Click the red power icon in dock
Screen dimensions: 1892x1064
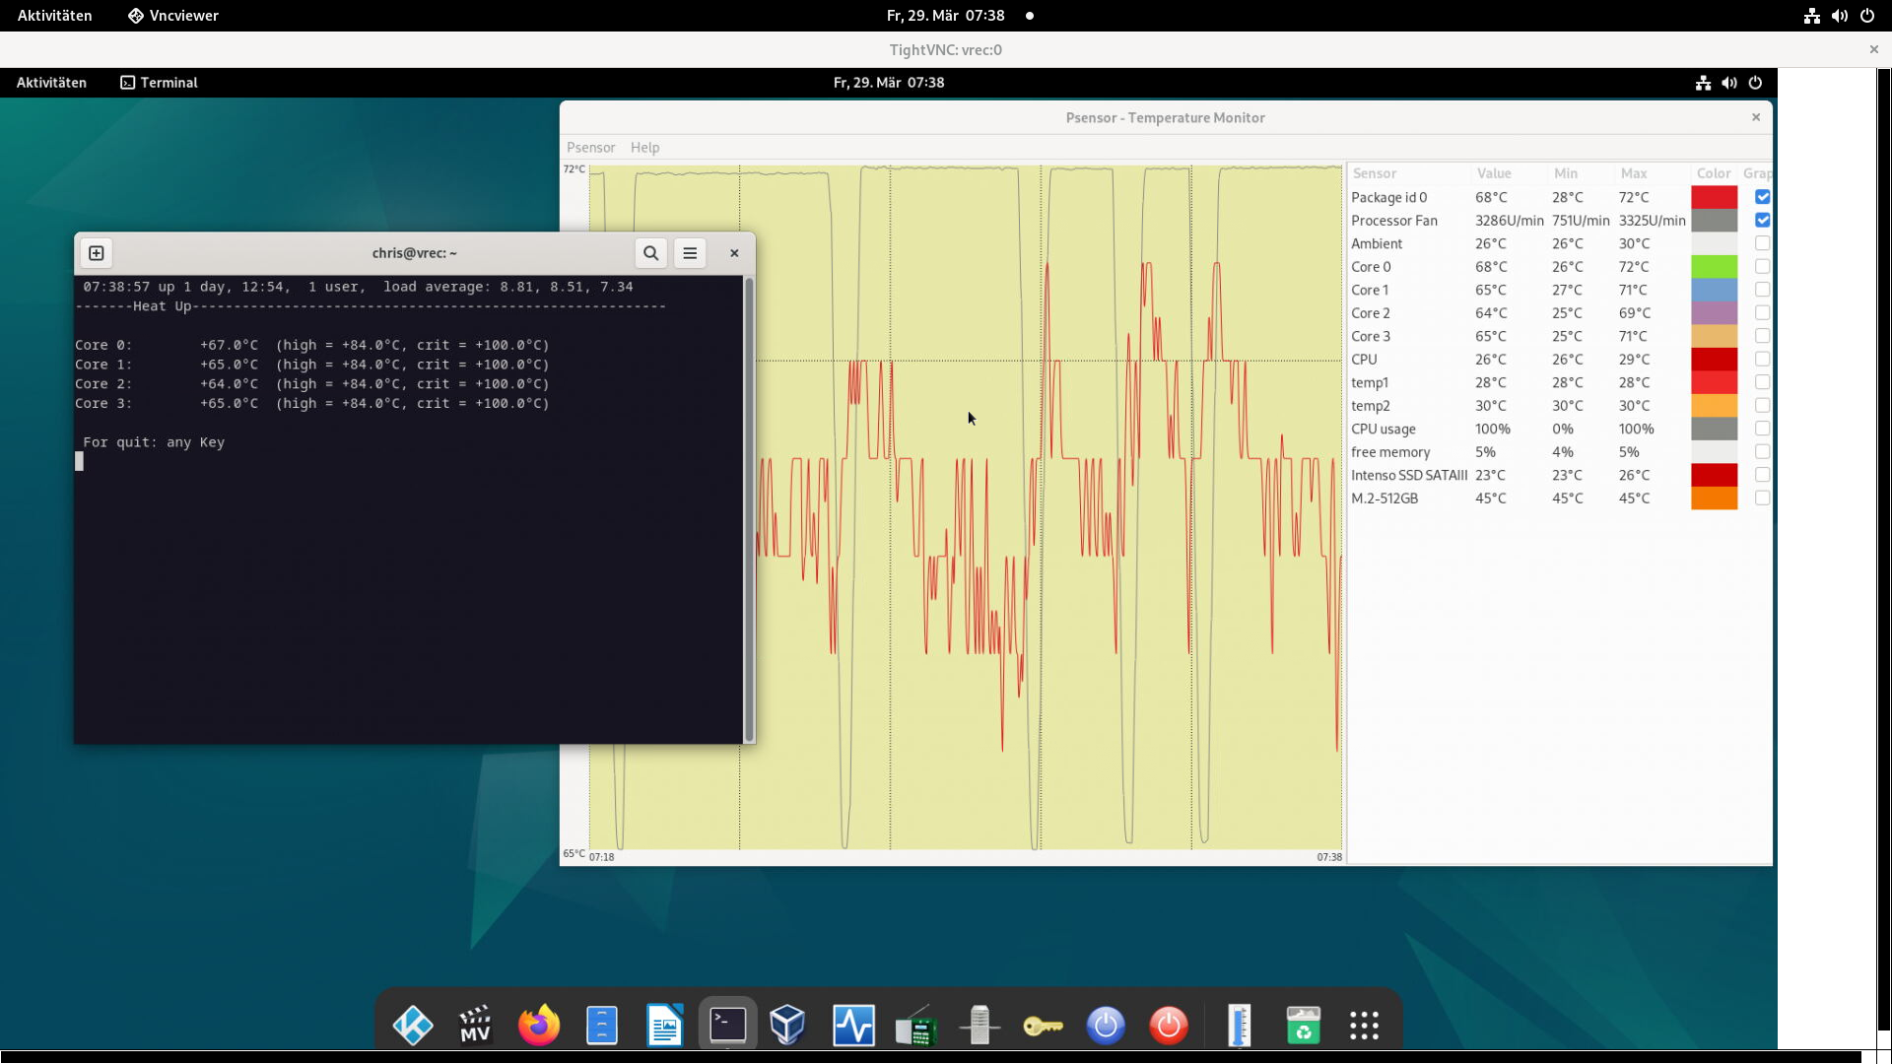tap(1169, 1026)
